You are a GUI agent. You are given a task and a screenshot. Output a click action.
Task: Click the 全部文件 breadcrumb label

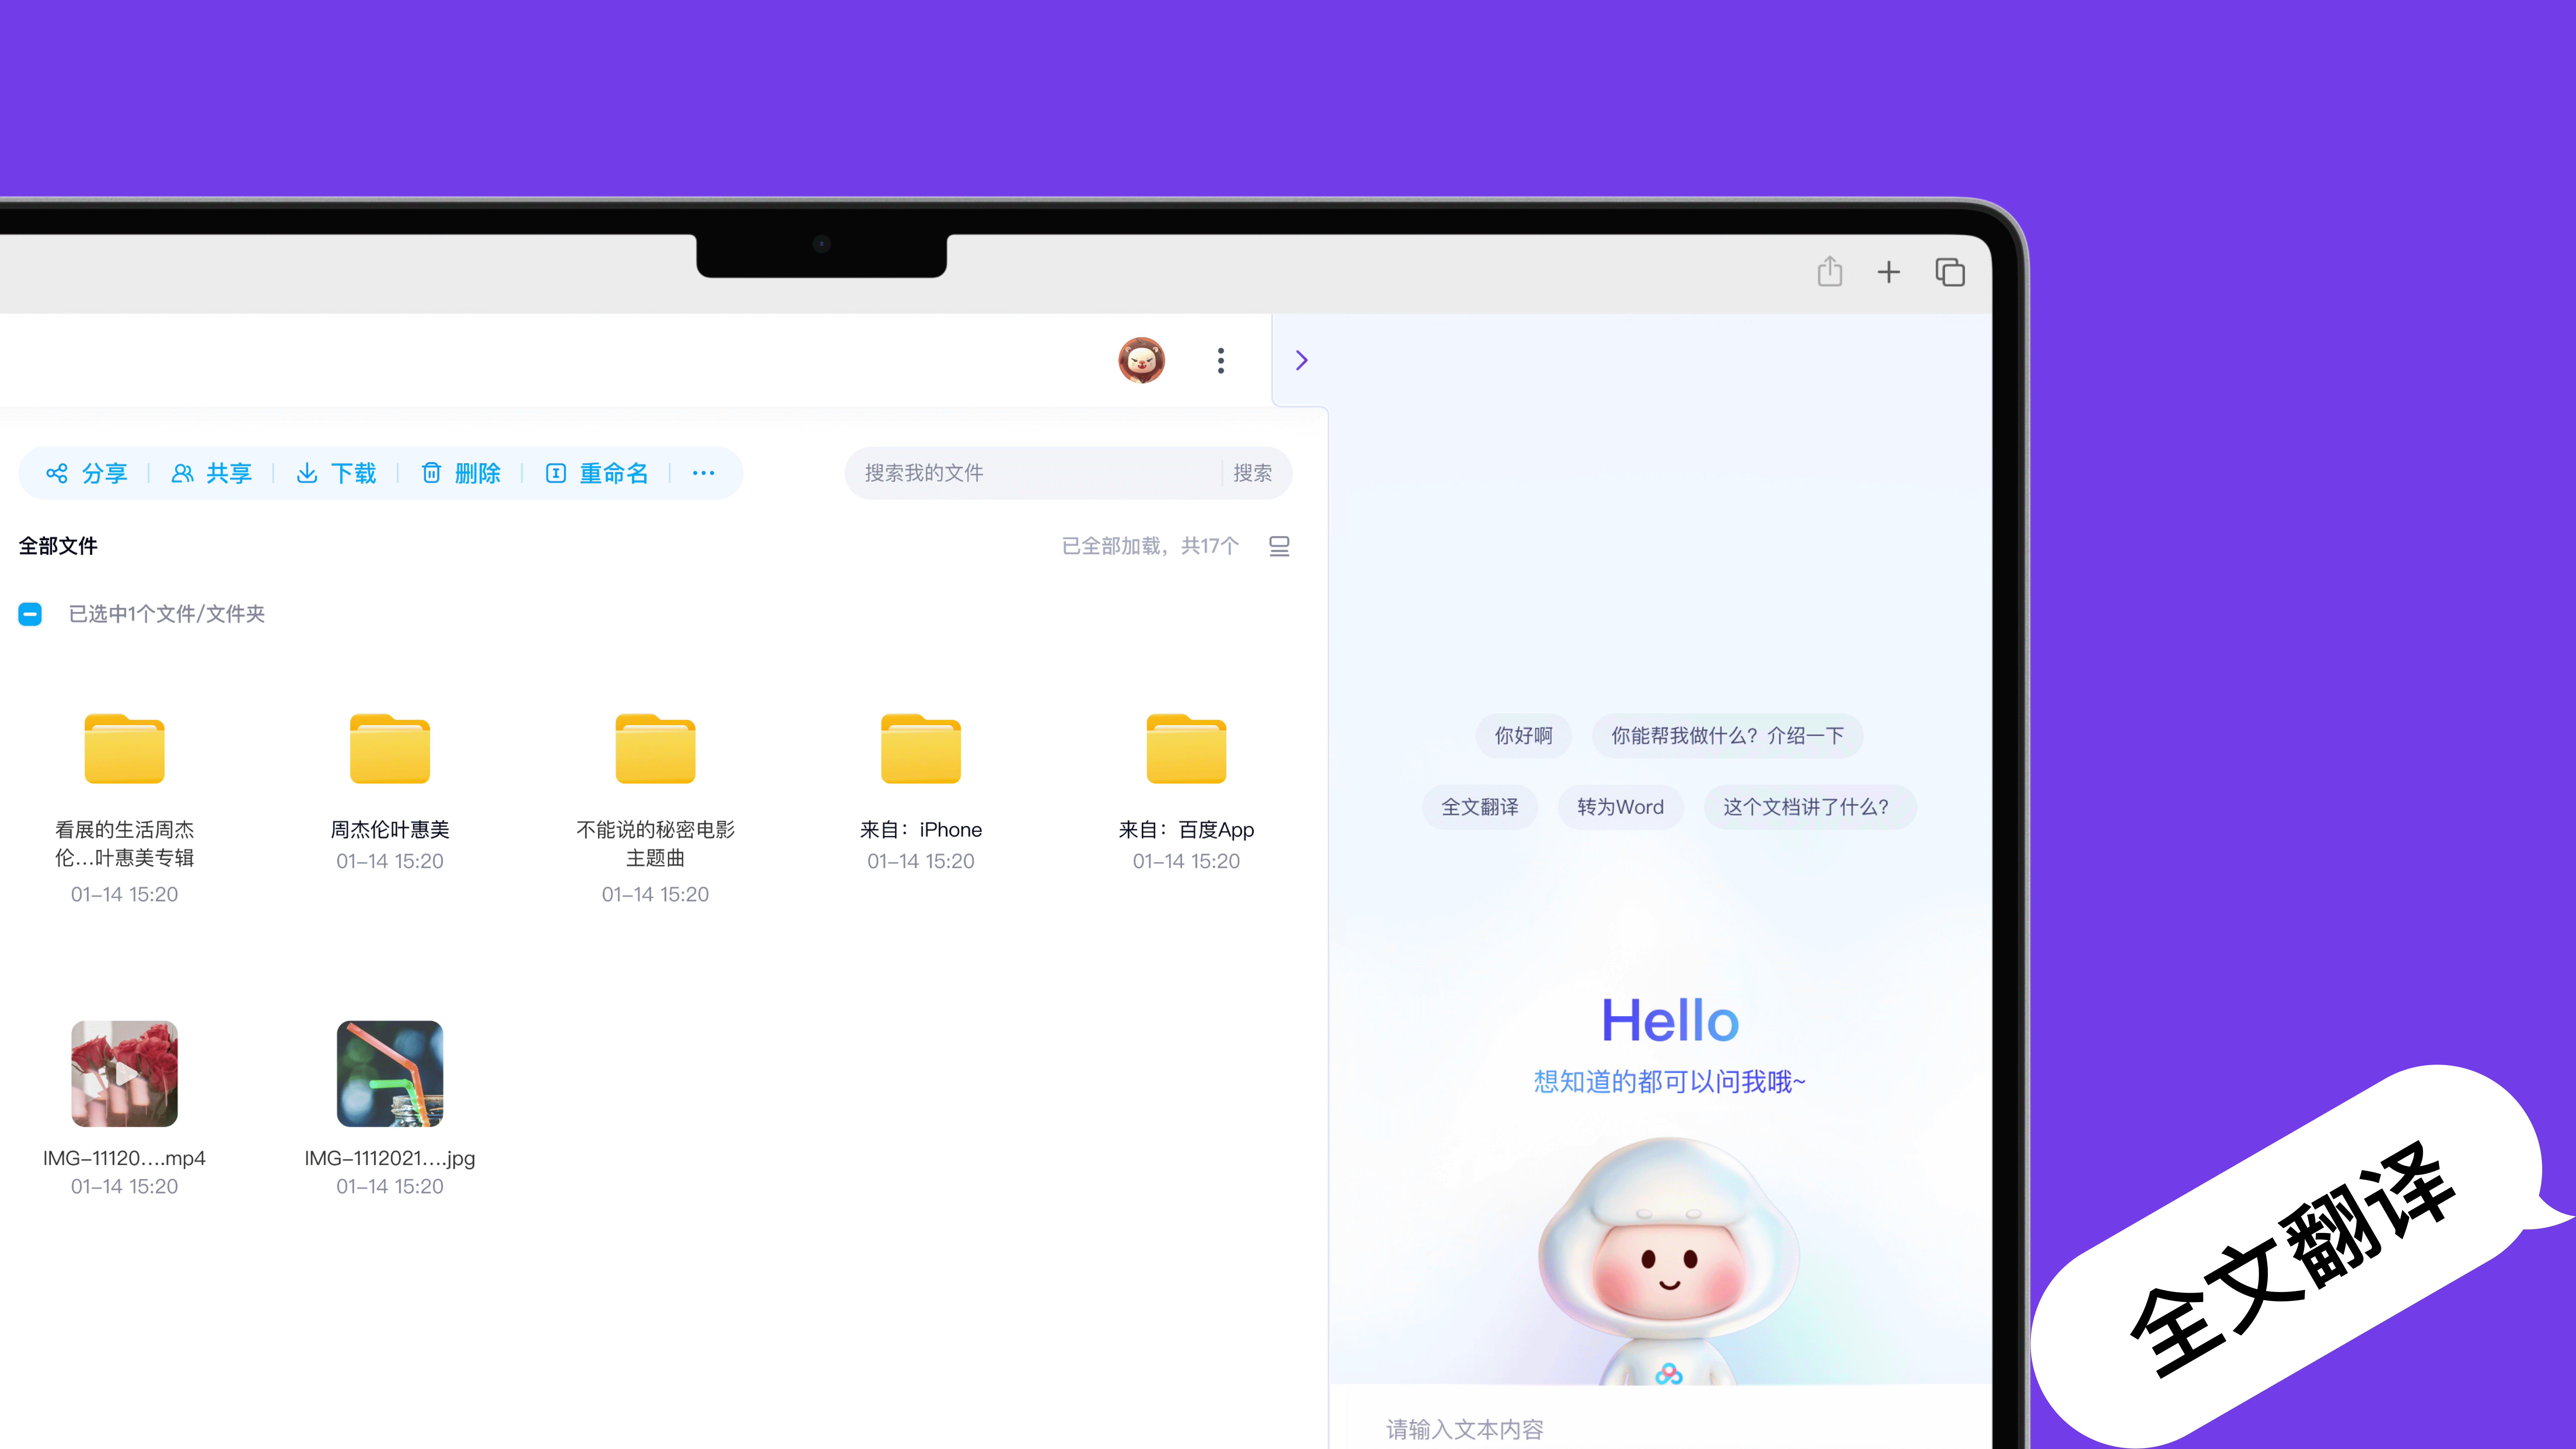point(58,546)
